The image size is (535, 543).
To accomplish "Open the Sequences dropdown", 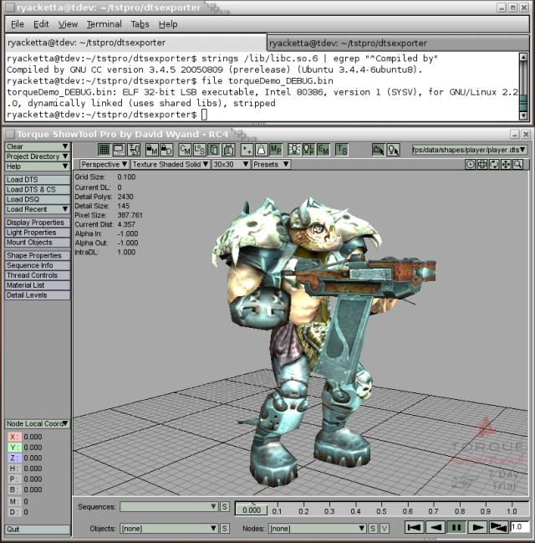I will (x=169, y=507).
